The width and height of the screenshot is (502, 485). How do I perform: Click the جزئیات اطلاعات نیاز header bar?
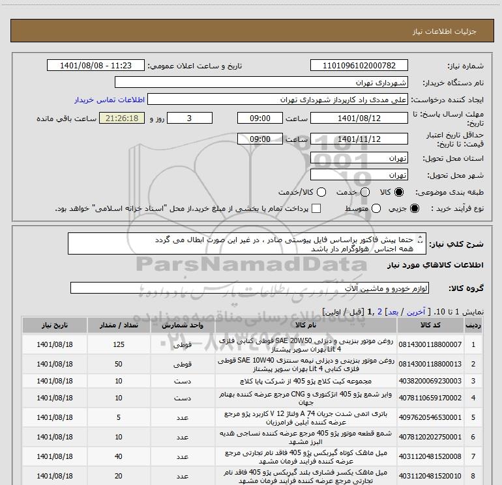(x=252, y=31)
